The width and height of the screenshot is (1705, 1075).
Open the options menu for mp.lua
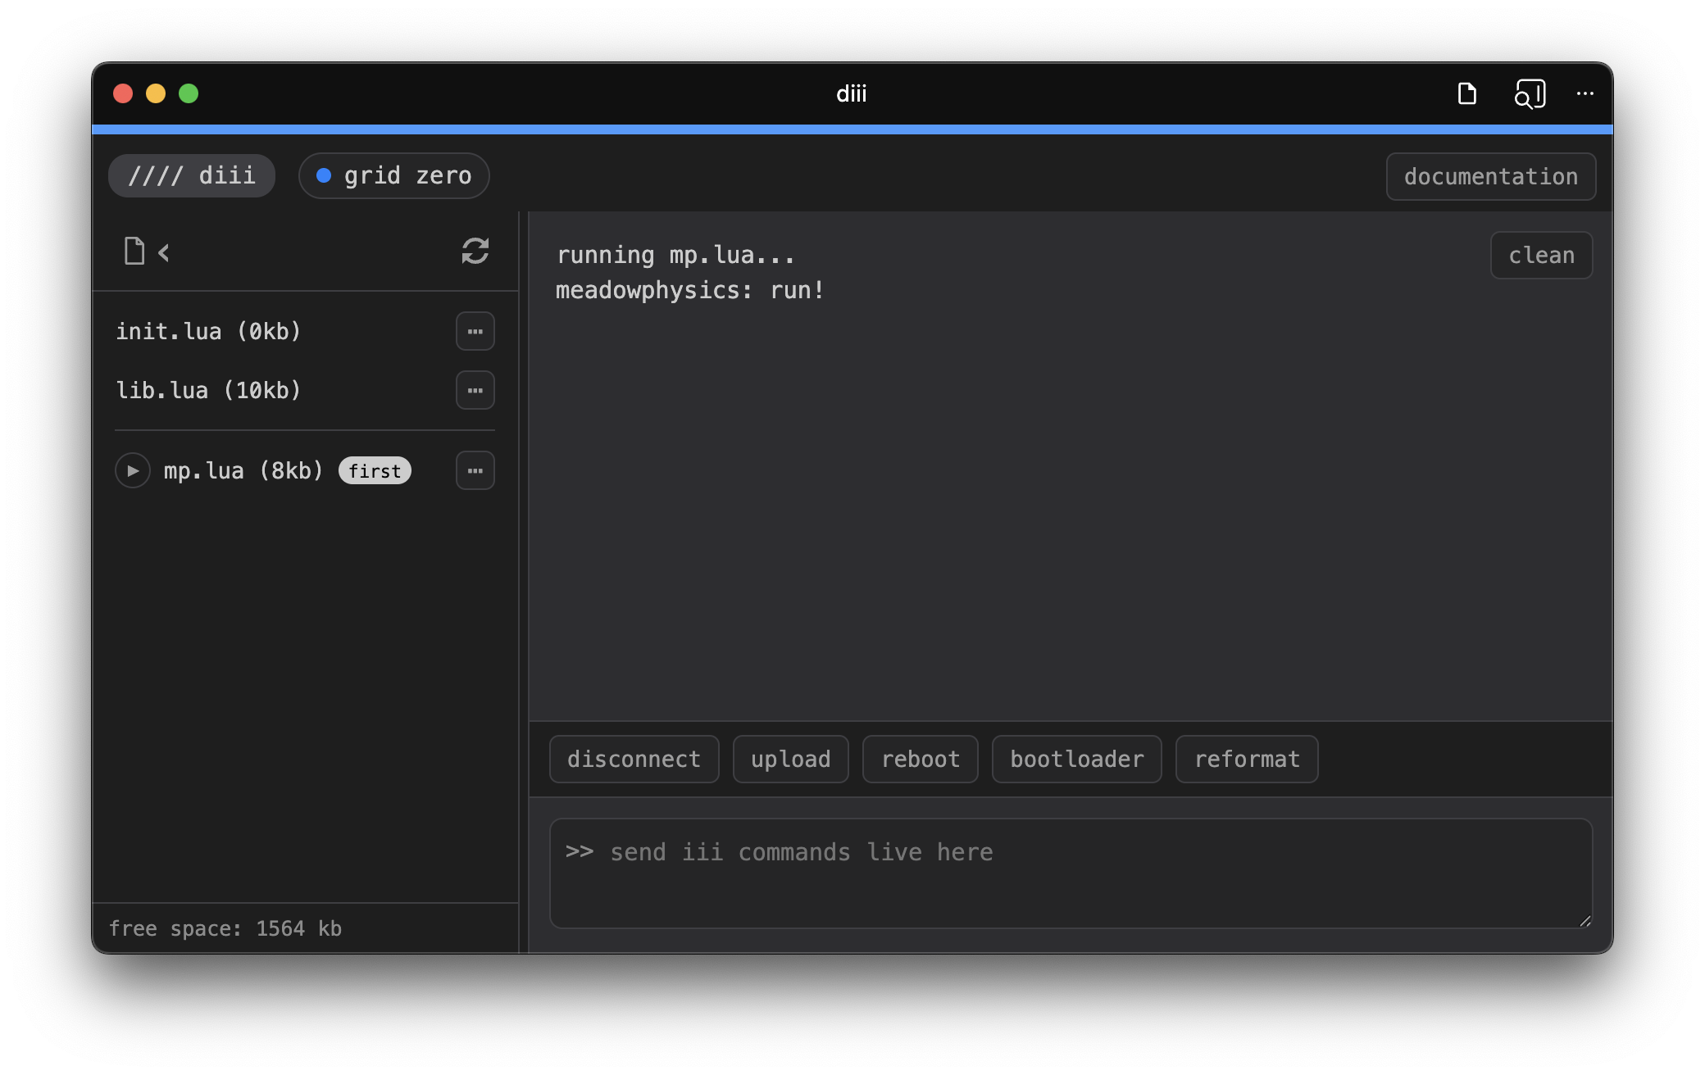tap(475, 470)
